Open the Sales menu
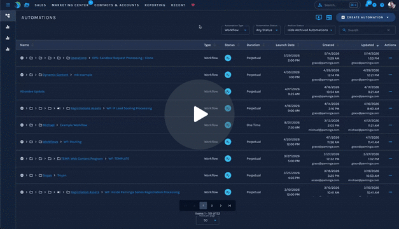The image size is (399, 229). 40,5
